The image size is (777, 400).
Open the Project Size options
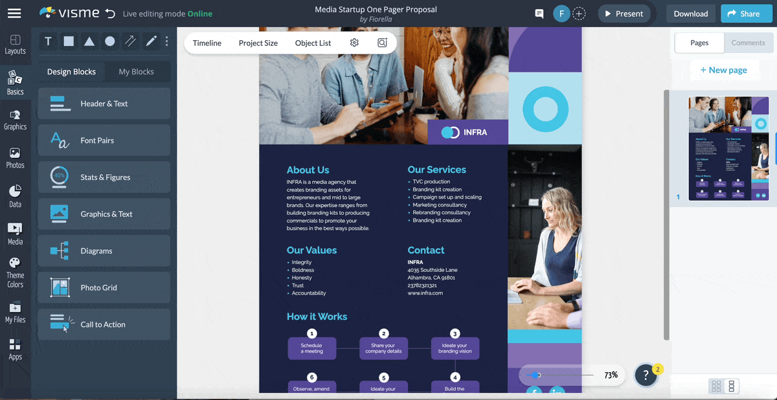tap(258, 43)
